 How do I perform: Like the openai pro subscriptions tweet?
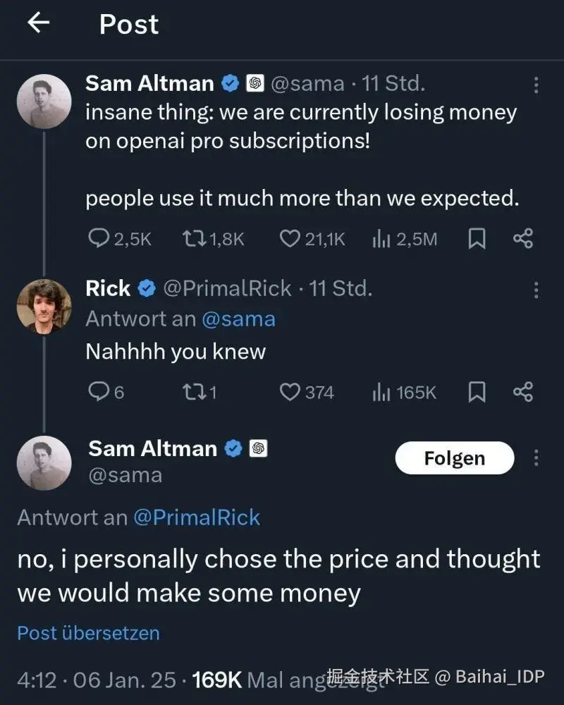290,239
